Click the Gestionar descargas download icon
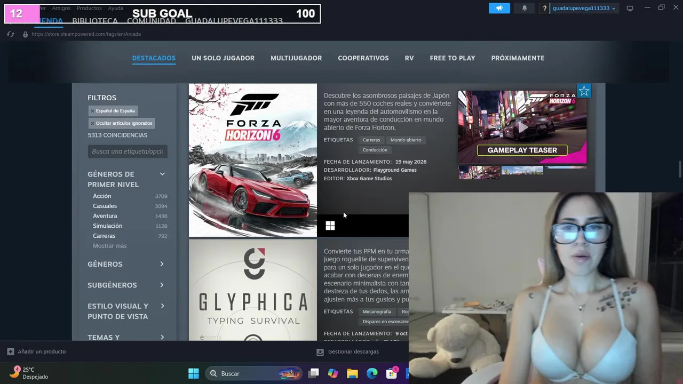 click(x=320, y=351)
